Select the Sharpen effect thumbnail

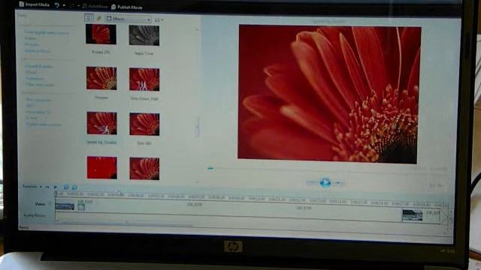pos(101,78)
